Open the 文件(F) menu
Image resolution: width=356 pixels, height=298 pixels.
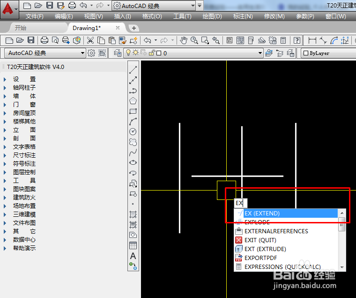click(35, 16)
